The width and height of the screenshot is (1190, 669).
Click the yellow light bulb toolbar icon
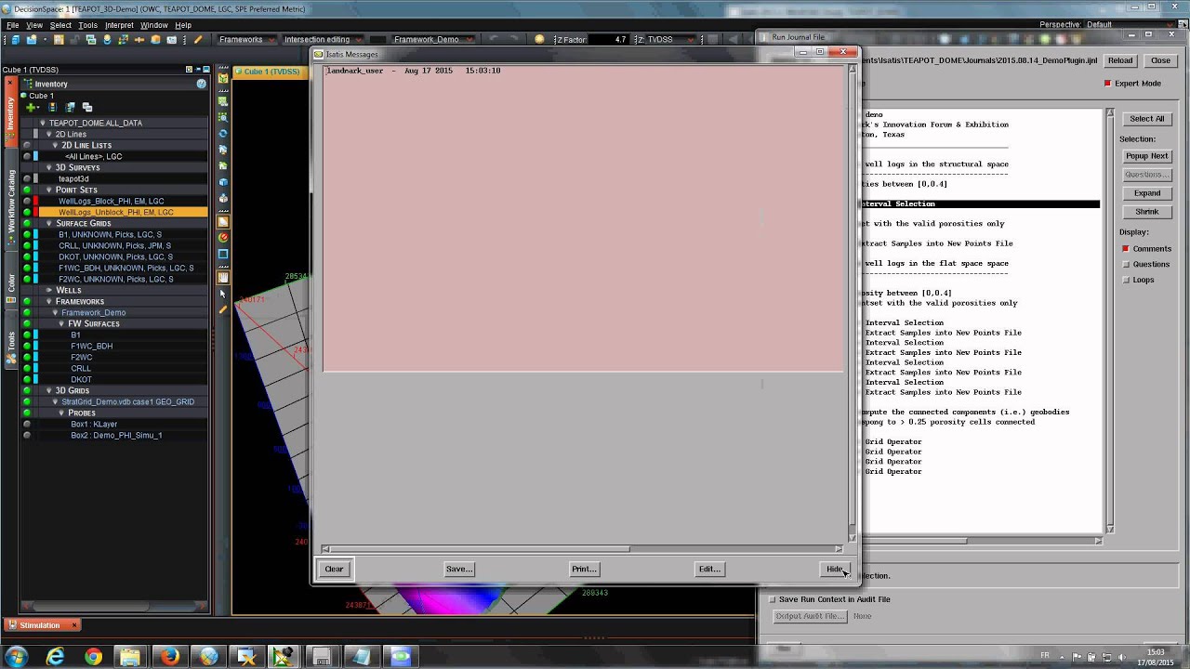click(x=539, y=40)
